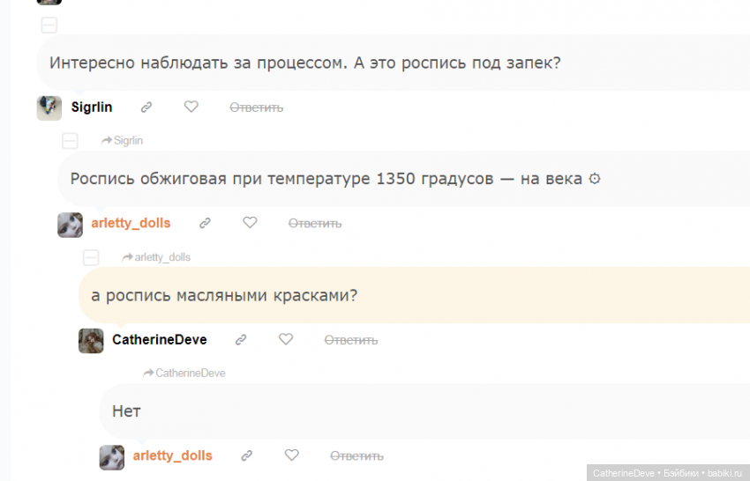Collapse the thread above Sigrlin's comment

49,25
